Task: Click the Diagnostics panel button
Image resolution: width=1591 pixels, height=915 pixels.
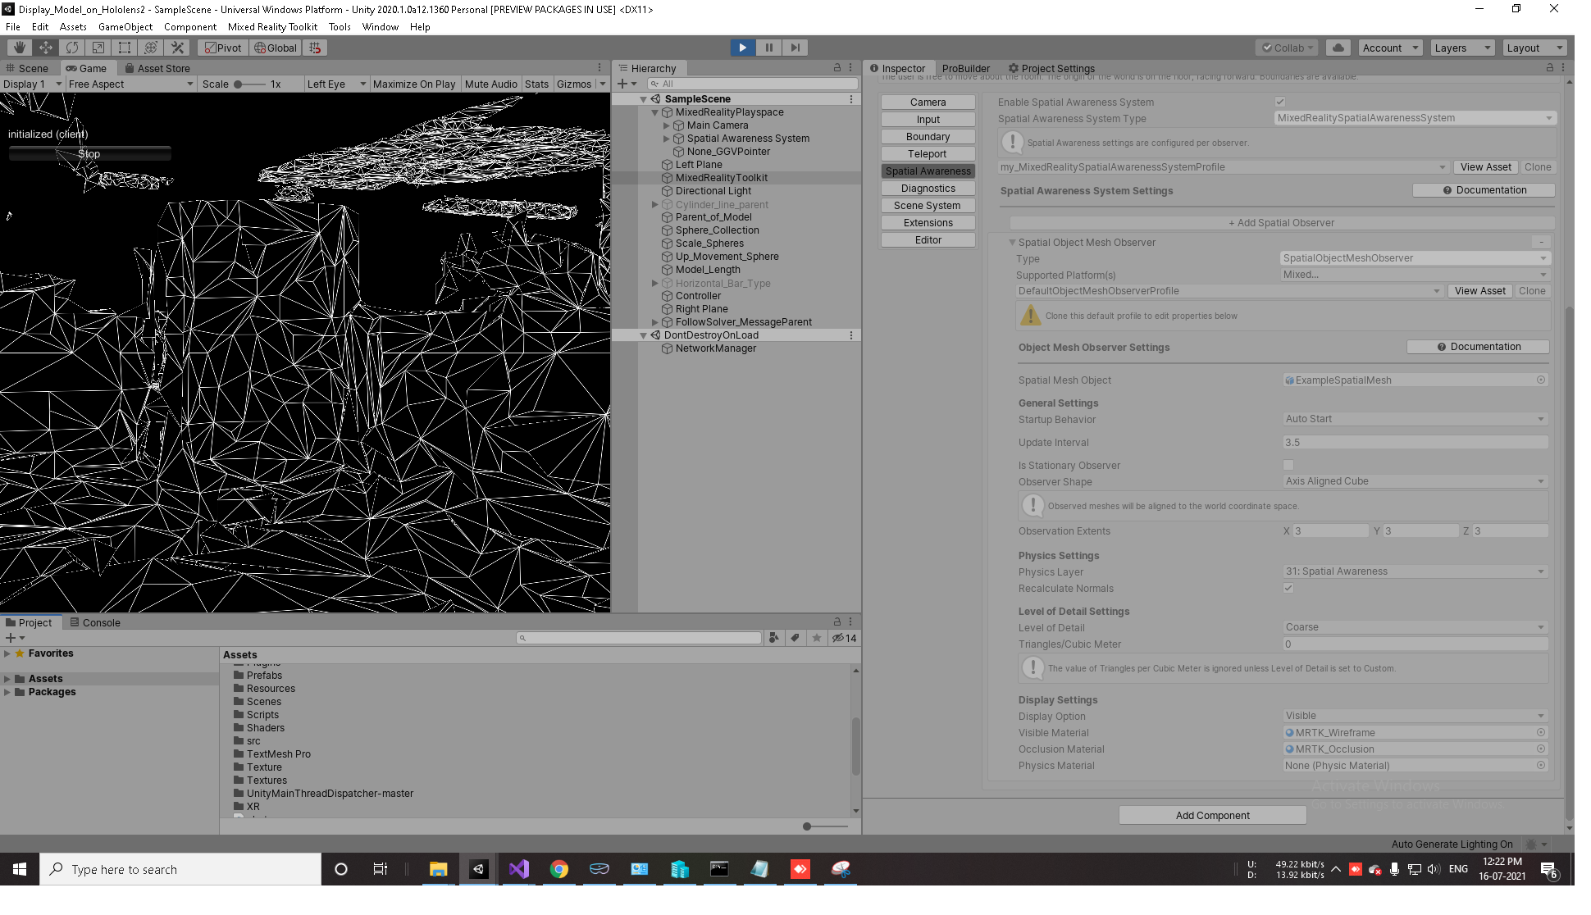Action: pyautogui.click(x=927, y=188)
